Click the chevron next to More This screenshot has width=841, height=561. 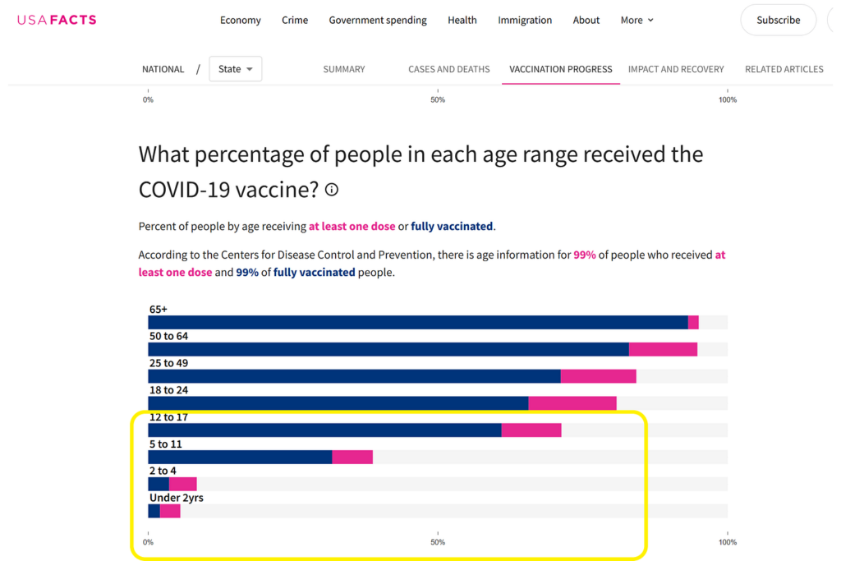[651, 20]
